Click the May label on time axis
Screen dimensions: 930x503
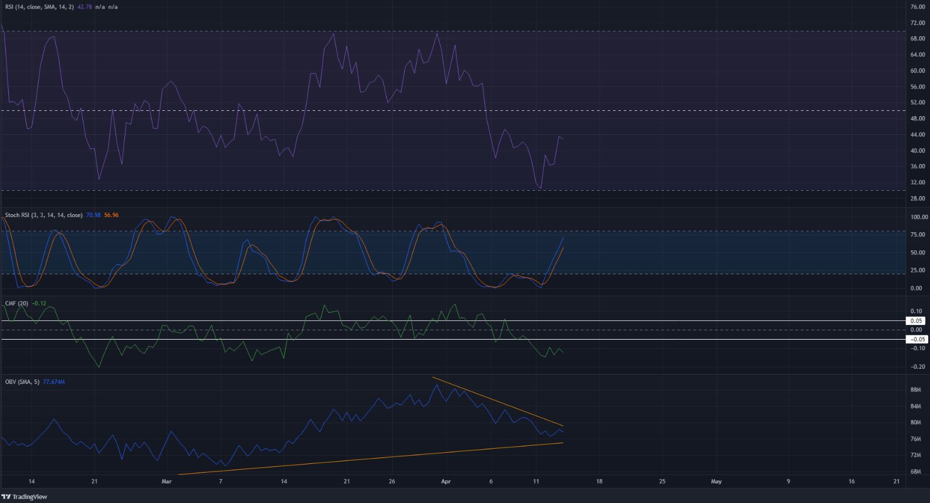[716, 482]
